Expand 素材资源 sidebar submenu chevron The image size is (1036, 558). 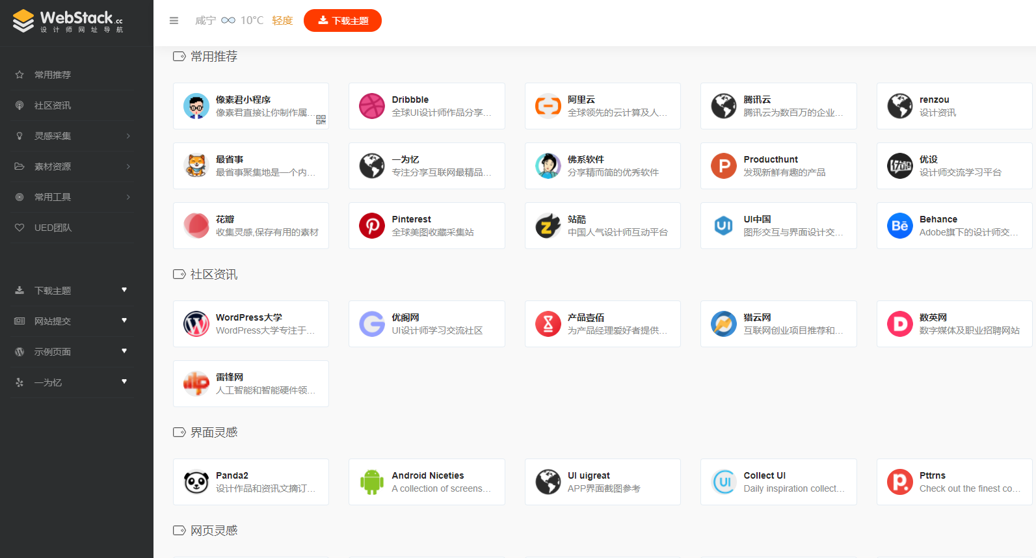click(128, 166)
